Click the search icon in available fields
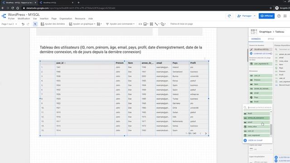Viewport: 290px width, 163px height. tap(276, 49)
